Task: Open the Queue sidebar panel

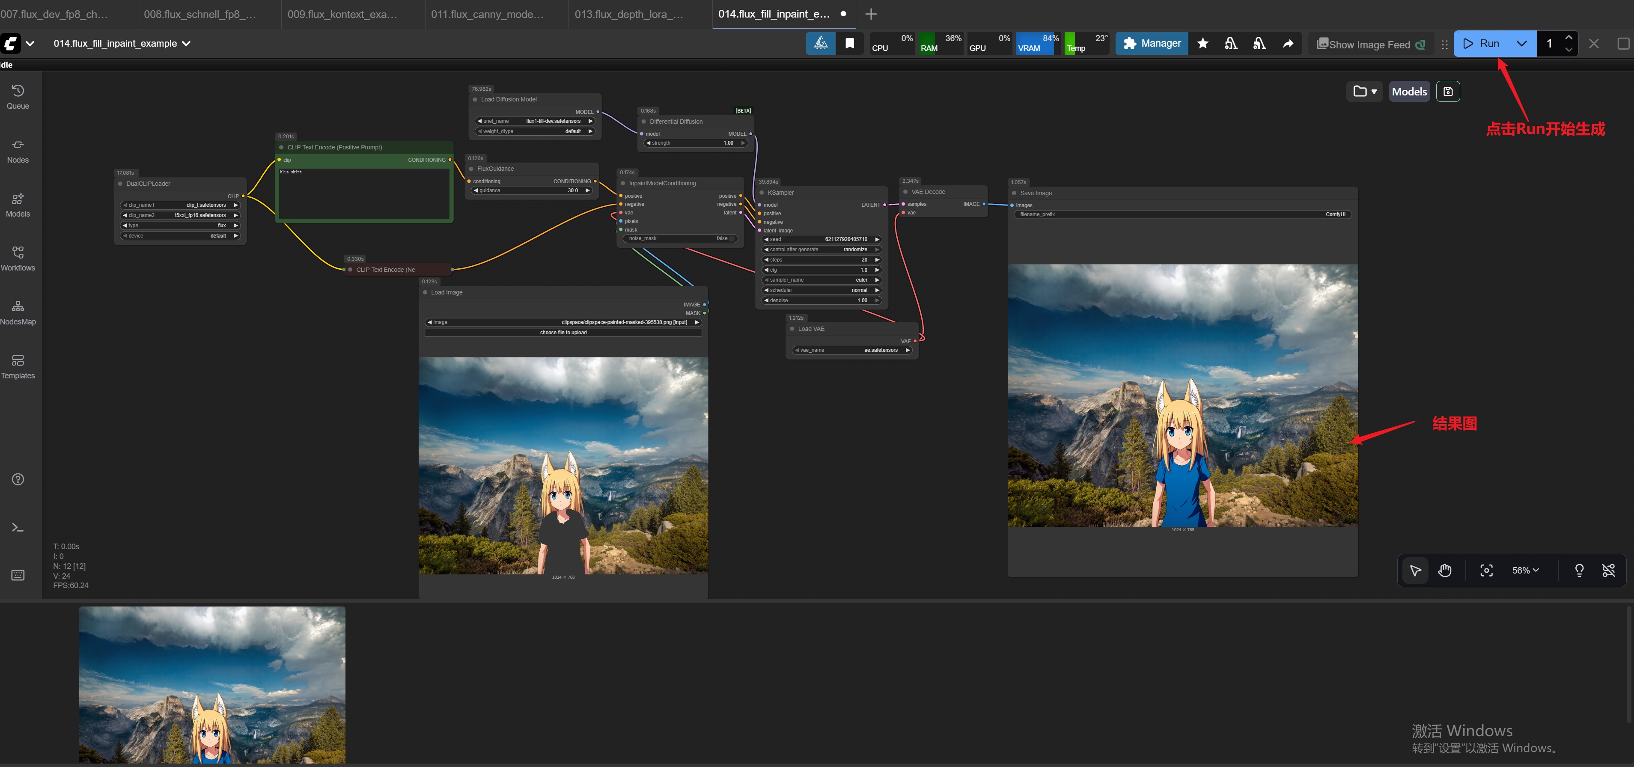Action: [x=18, y=97]
